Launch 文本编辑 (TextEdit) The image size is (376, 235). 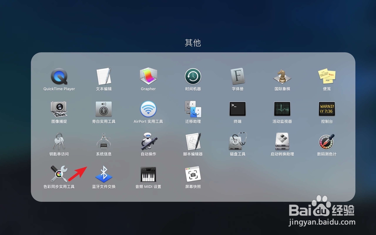coord(103,76)
